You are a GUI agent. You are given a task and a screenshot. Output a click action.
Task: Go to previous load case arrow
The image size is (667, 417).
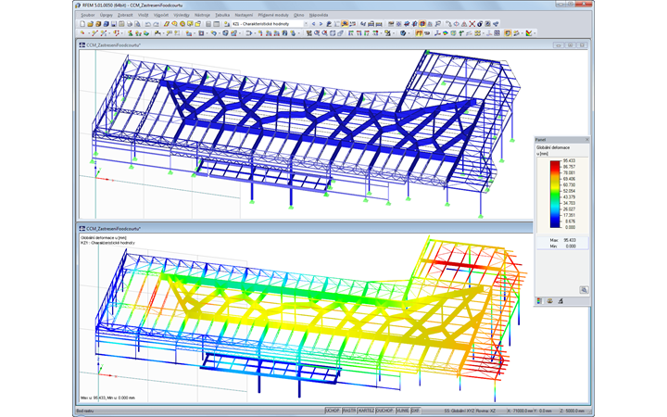click(313, 24)
